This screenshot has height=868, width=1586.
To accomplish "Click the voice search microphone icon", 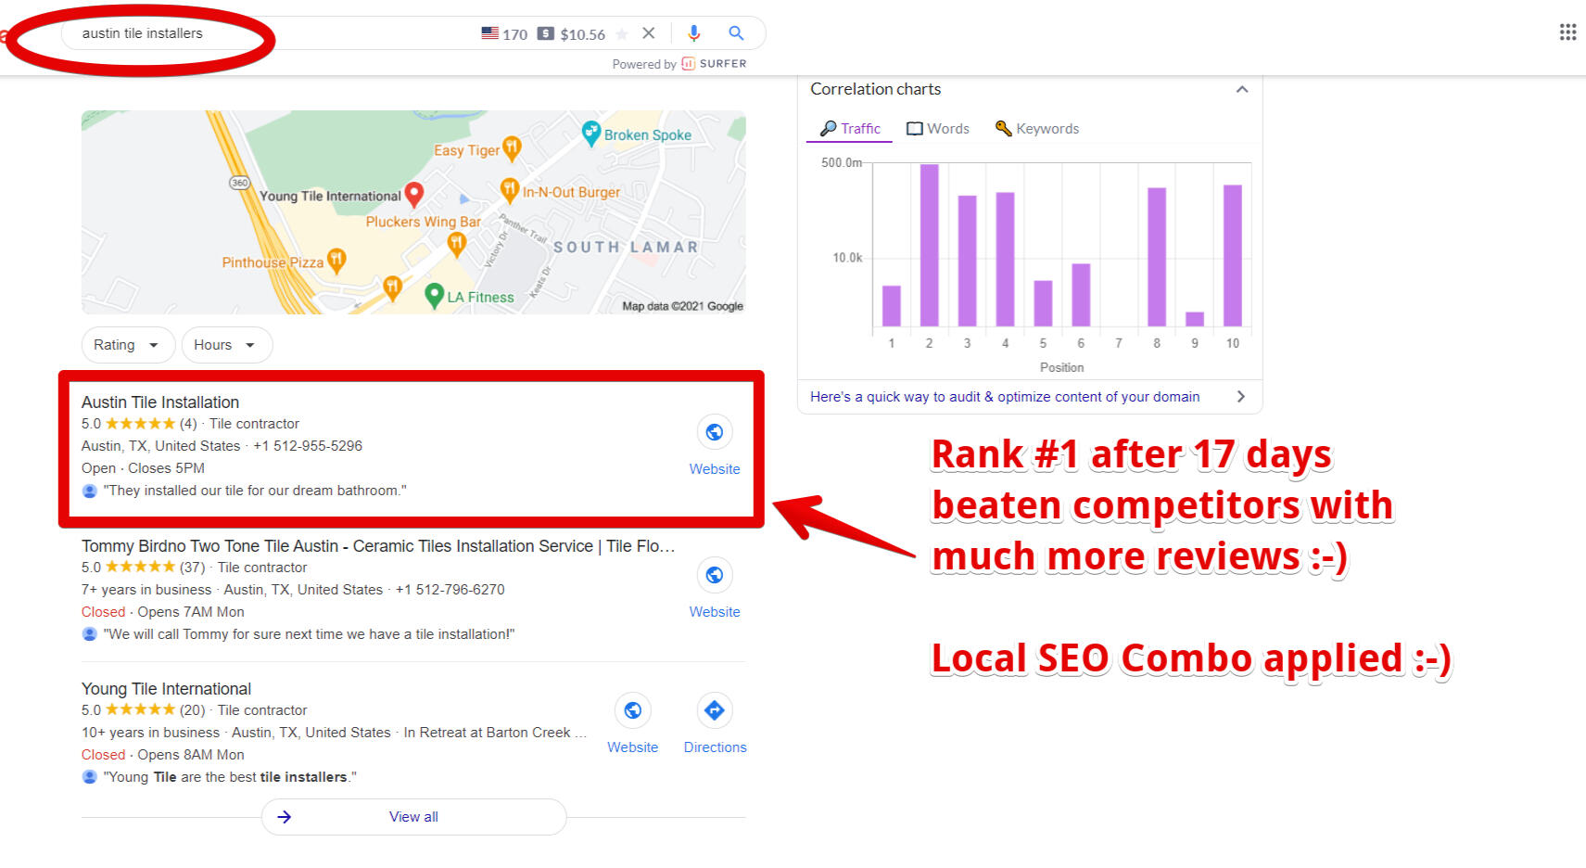I will pyautogui.click(x=693, y=33).
